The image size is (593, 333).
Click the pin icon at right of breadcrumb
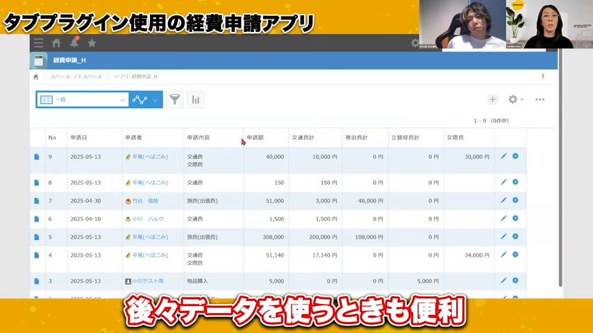click(x=543, y=76)
